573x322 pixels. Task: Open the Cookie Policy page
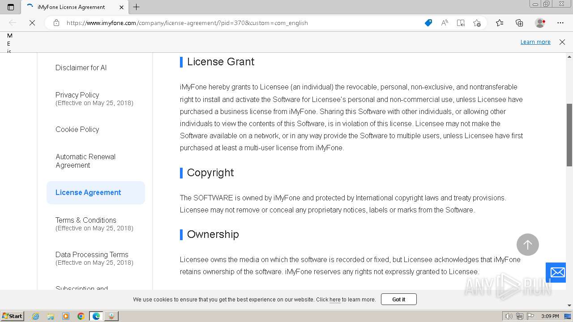(77, 129)
